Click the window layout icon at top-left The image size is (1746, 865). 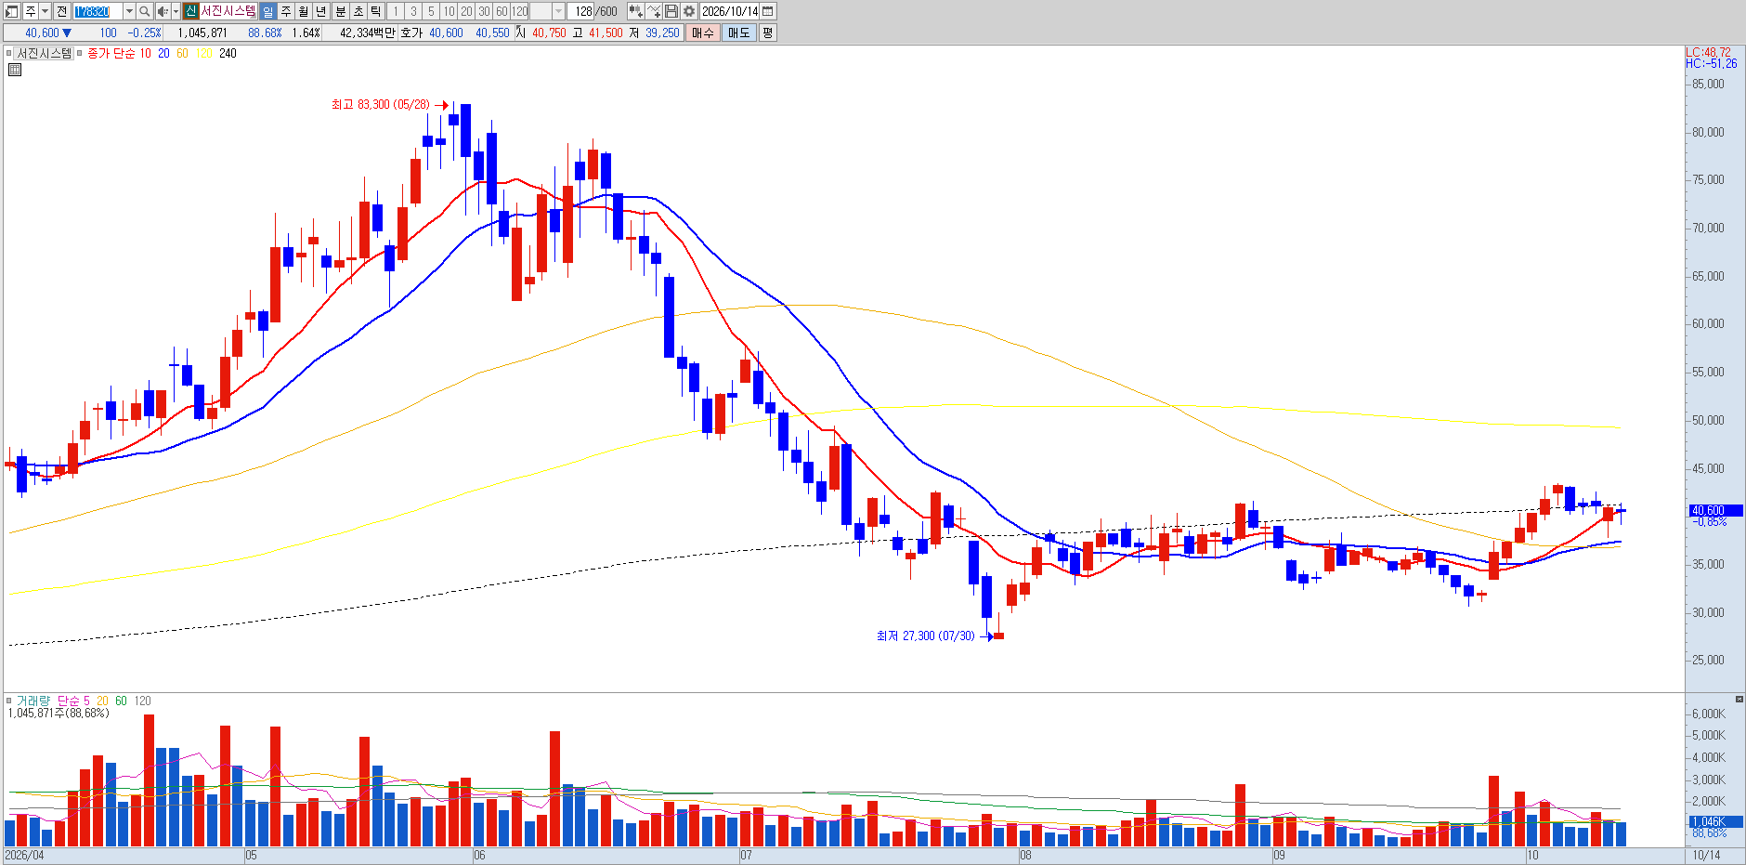12,11
